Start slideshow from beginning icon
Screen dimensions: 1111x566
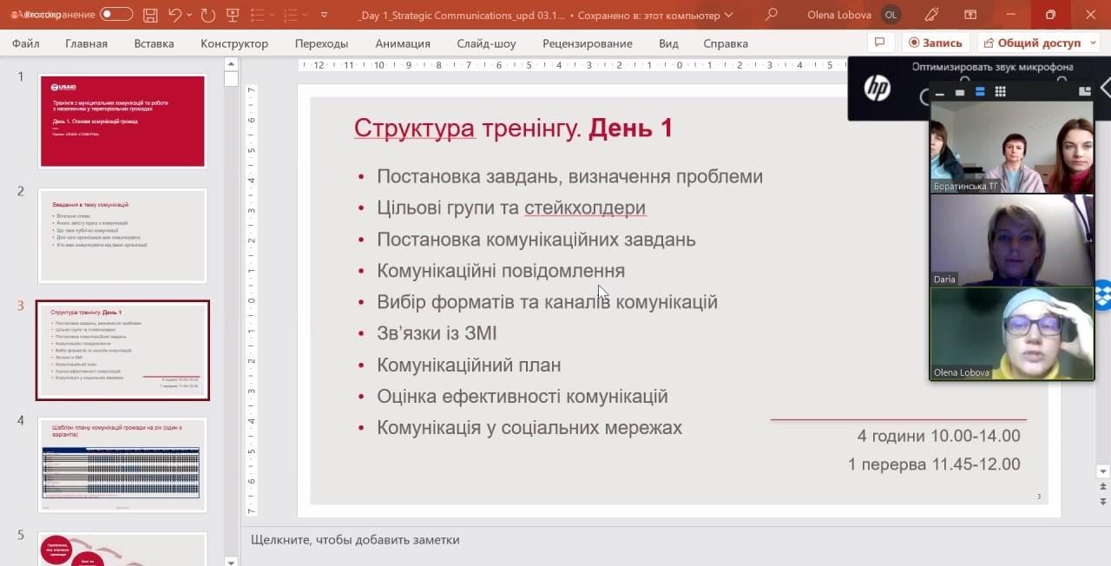[233, 15]
